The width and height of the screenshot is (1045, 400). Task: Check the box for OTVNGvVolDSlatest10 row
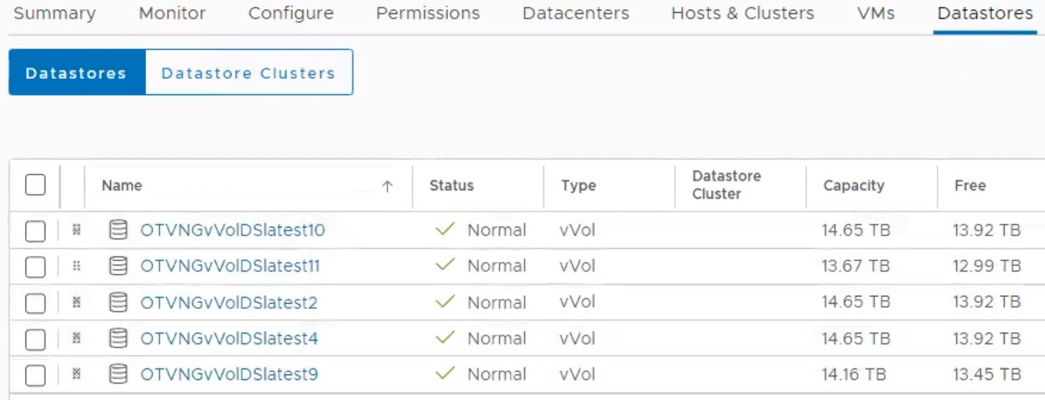click(35, 231)
